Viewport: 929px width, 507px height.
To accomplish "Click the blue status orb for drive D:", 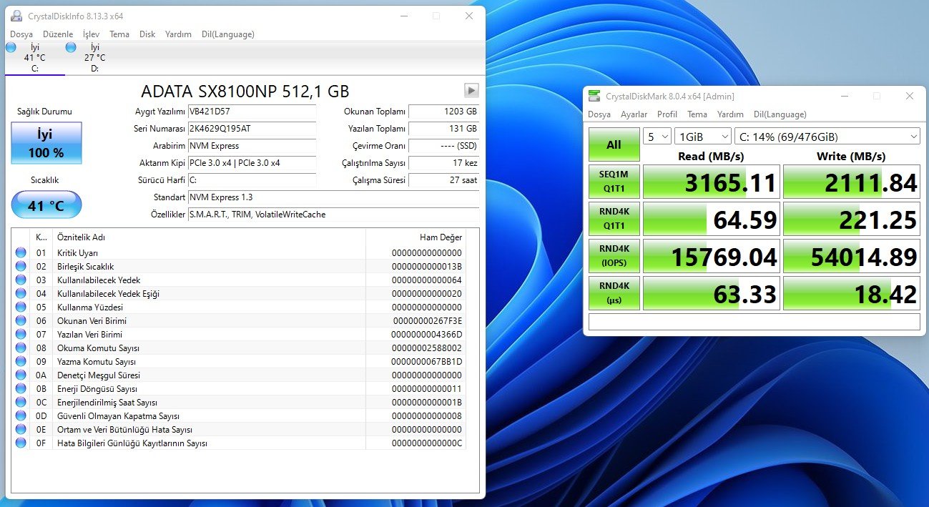I will [71, 47].
